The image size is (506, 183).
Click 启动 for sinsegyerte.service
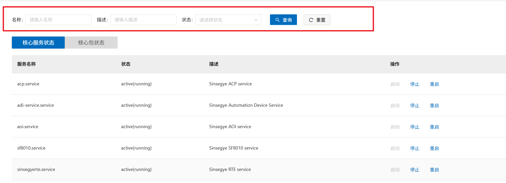click(x=395, y=170)
